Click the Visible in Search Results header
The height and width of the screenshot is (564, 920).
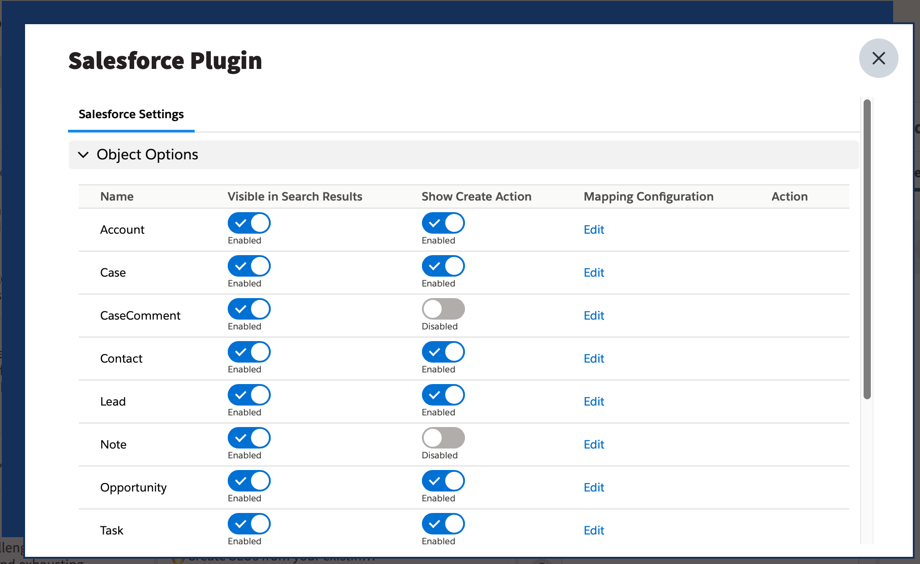click(295, 197)
